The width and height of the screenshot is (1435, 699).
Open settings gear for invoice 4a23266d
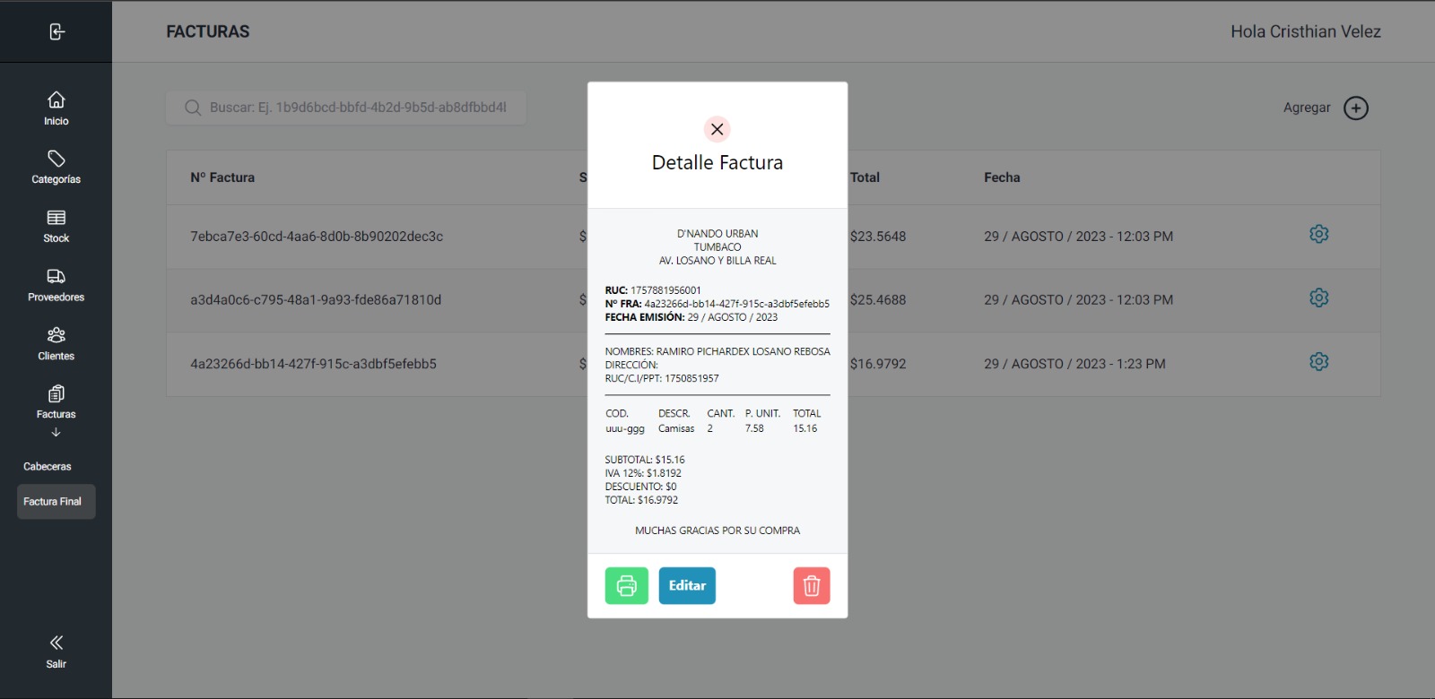[1318, 362]
